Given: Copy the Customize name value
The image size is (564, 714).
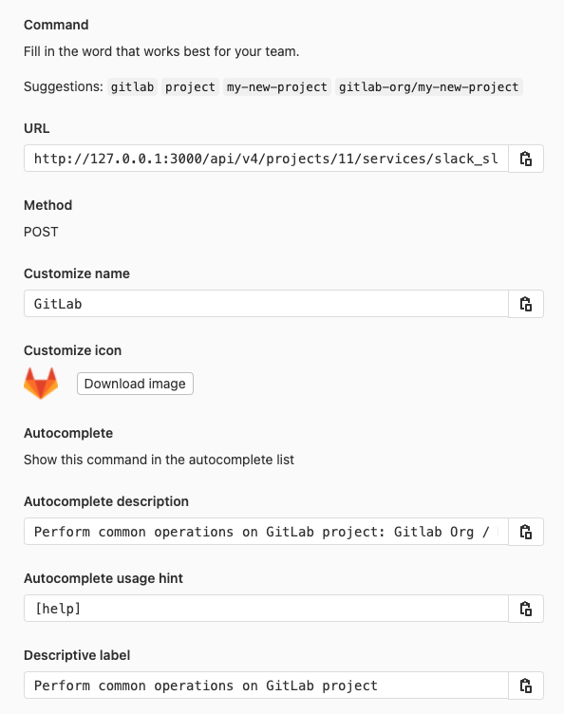Looking at the screenshot, I should coord(526,304).
